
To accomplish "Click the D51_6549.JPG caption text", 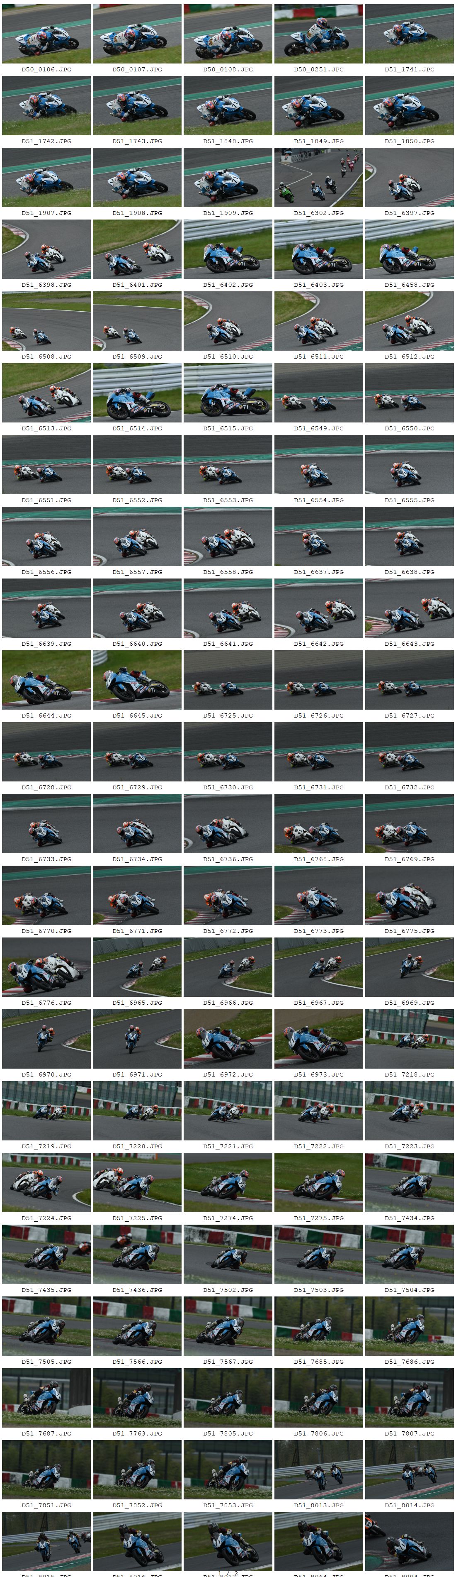I will [x=318, y=429].
